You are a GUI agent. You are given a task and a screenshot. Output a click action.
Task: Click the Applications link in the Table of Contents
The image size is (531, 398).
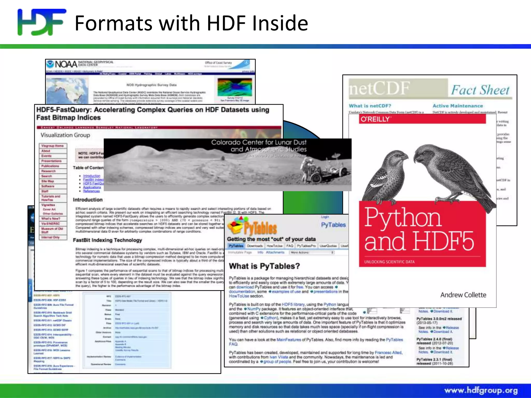(x=92, y=187)
